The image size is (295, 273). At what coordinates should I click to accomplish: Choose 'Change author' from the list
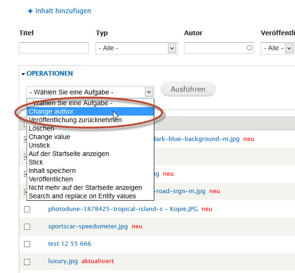click(x=51, y=112)
